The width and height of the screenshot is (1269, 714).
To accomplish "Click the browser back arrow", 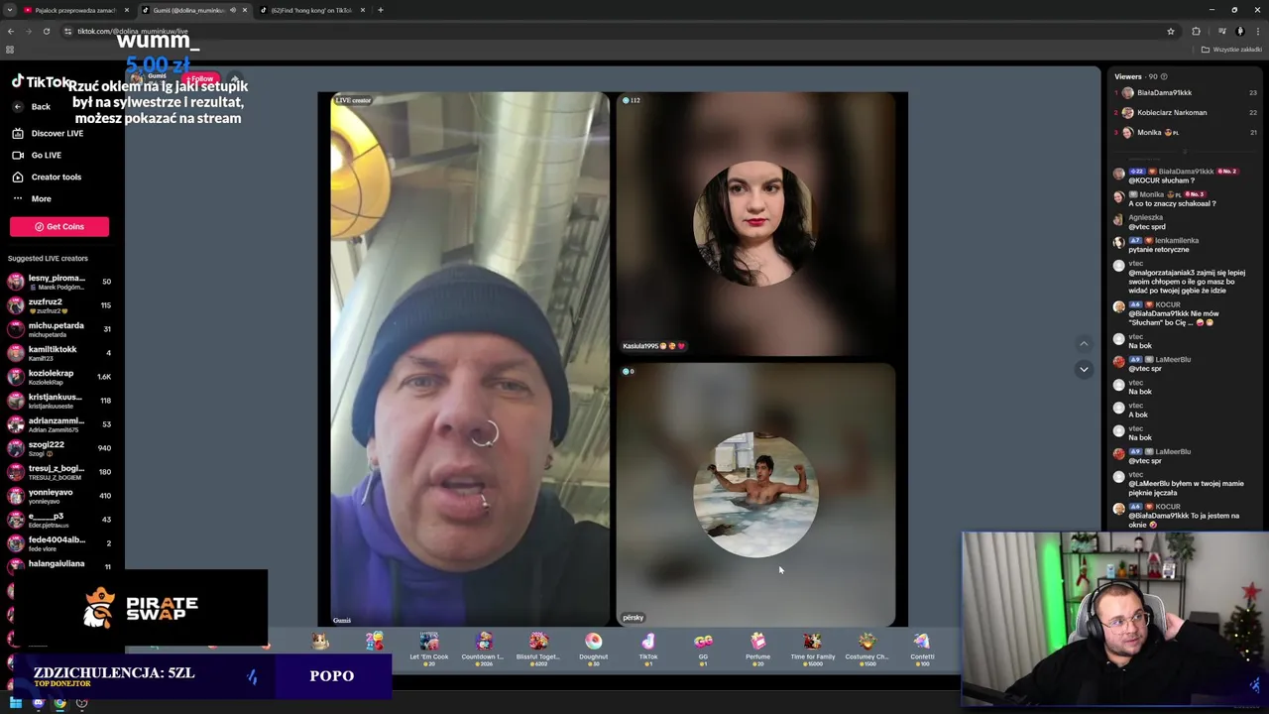I will tap(10, 31).
